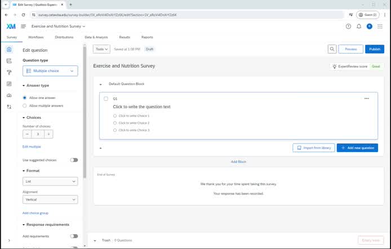Expand the Trash section
Screen dimensions: 391x249
click(95, 241)
